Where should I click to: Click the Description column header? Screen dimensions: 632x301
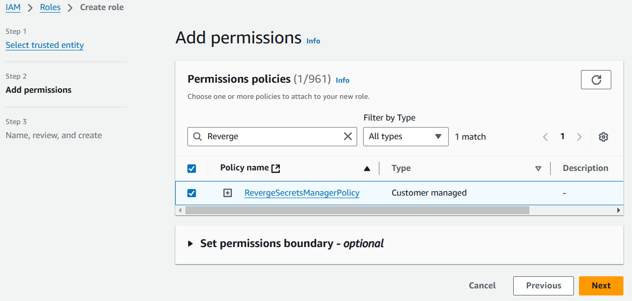(x=586, y=168)
